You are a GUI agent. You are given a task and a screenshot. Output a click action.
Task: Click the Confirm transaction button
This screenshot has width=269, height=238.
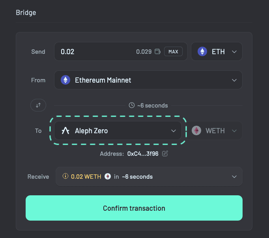click(x=134, y=208)
